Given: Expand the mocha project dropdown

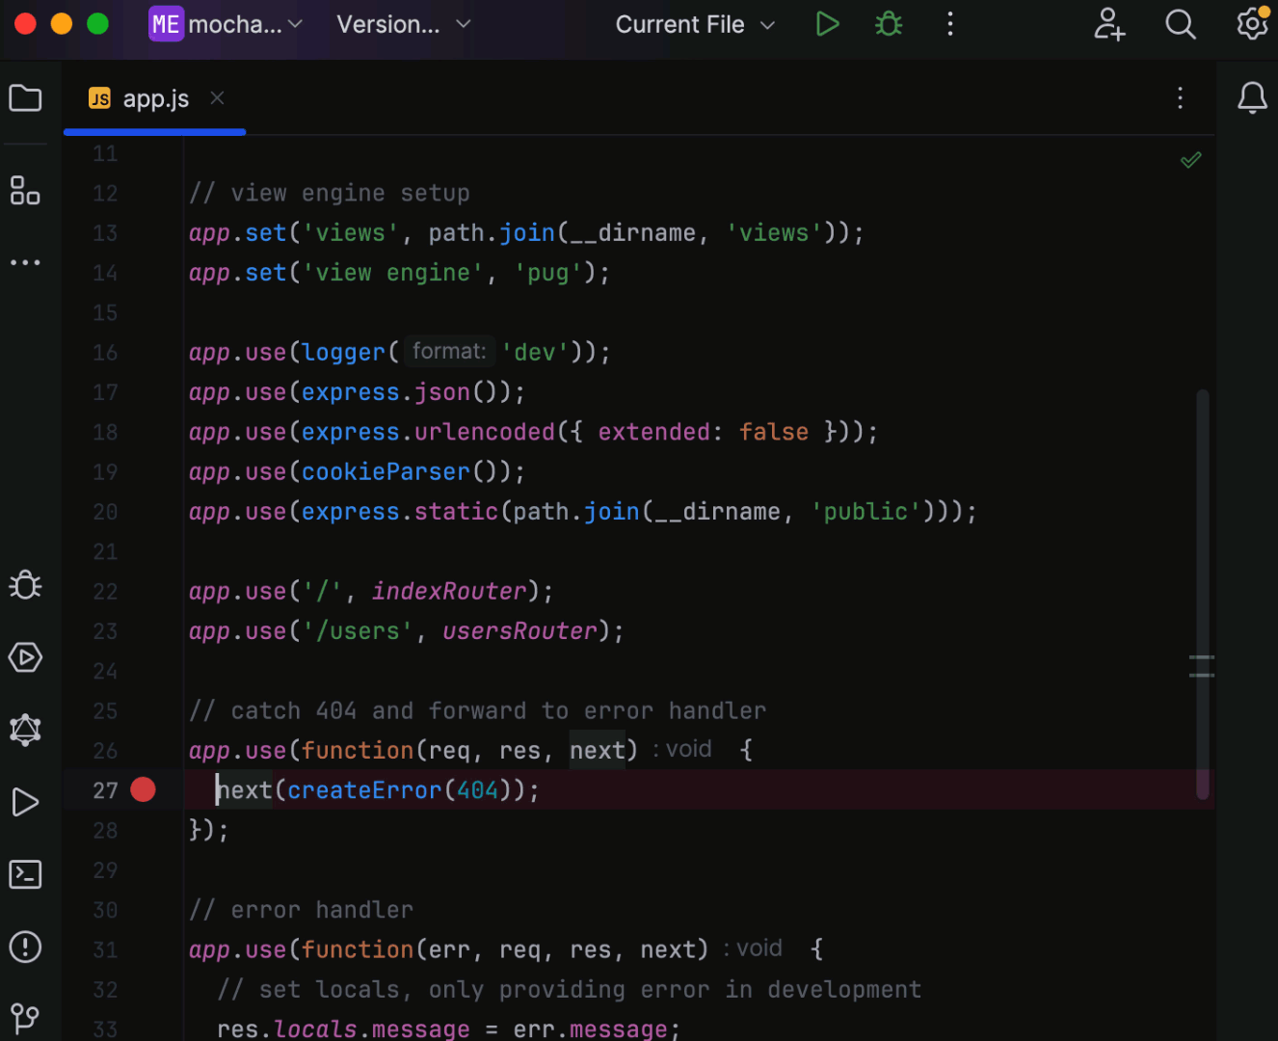Looking at the screenshot, I should 226,24.
